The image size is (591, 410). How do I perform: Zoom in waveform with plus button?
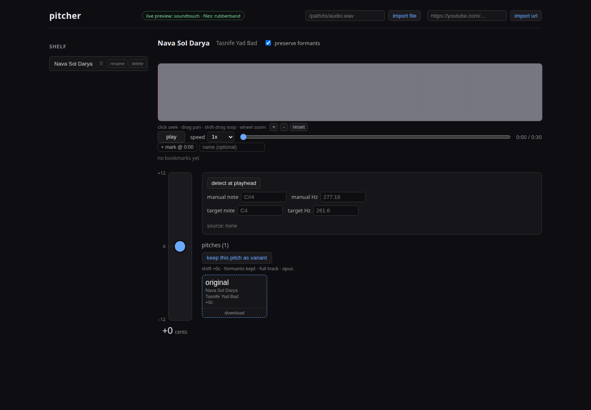coord(274,127)
